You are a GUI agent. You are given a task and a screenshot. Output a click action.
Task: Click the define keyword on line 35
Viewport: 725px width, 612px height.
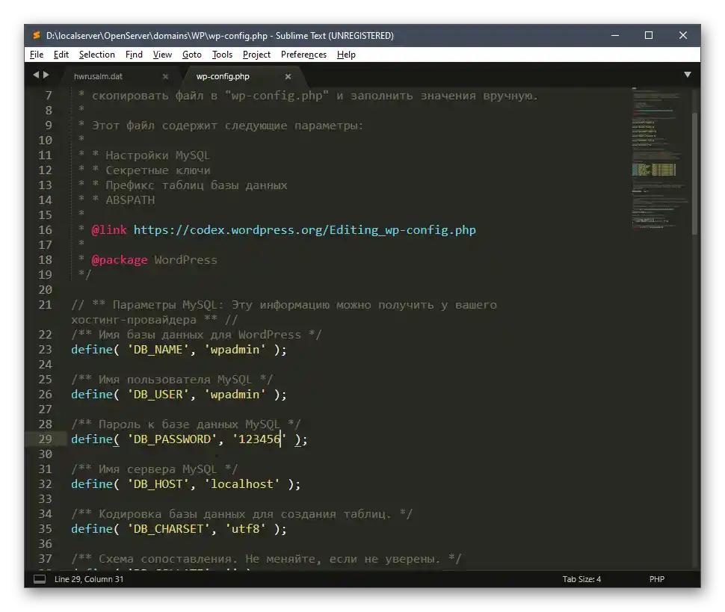pyautogui.click(x=91, y=529)
